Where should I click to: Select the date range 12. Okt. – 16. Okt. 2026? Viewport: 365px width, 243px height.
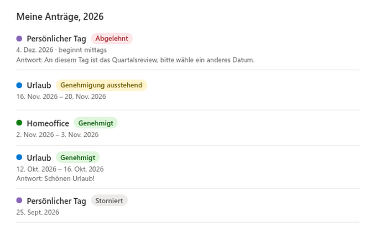click(60, 169)
